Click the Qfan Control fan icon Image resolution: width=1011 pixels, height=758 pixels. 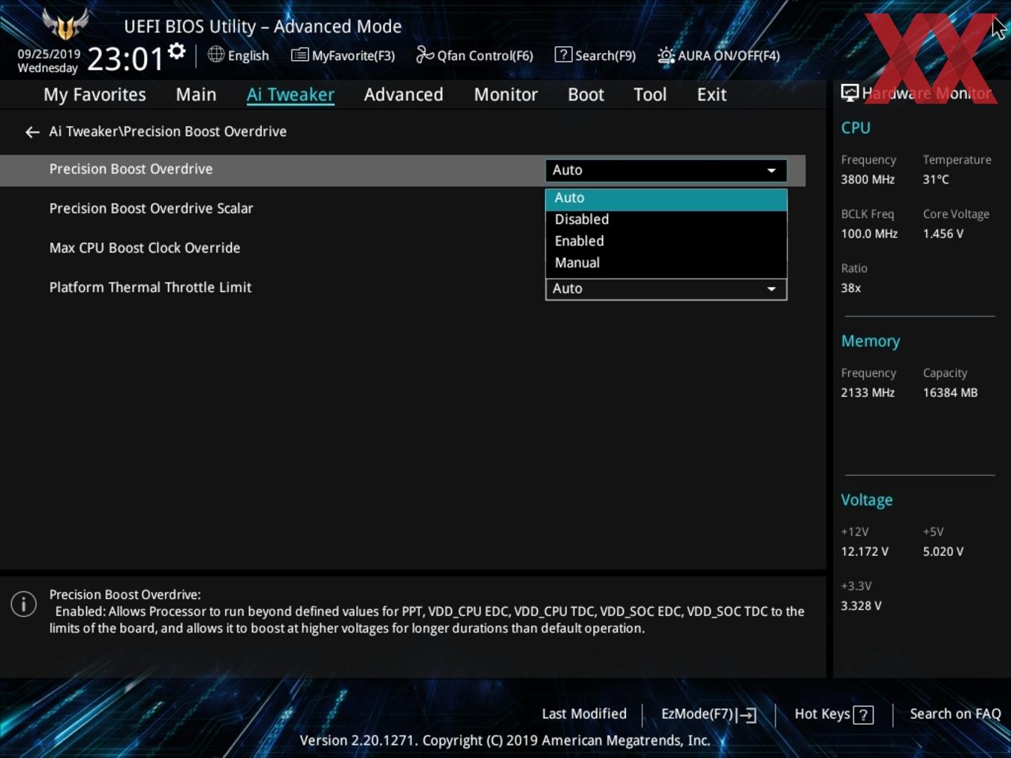424,54
